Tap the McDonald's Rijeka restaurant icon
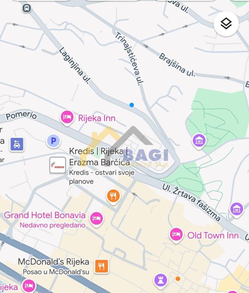This screenshot has width=249, height=293. pyautogui.click(x=101, y=267)
